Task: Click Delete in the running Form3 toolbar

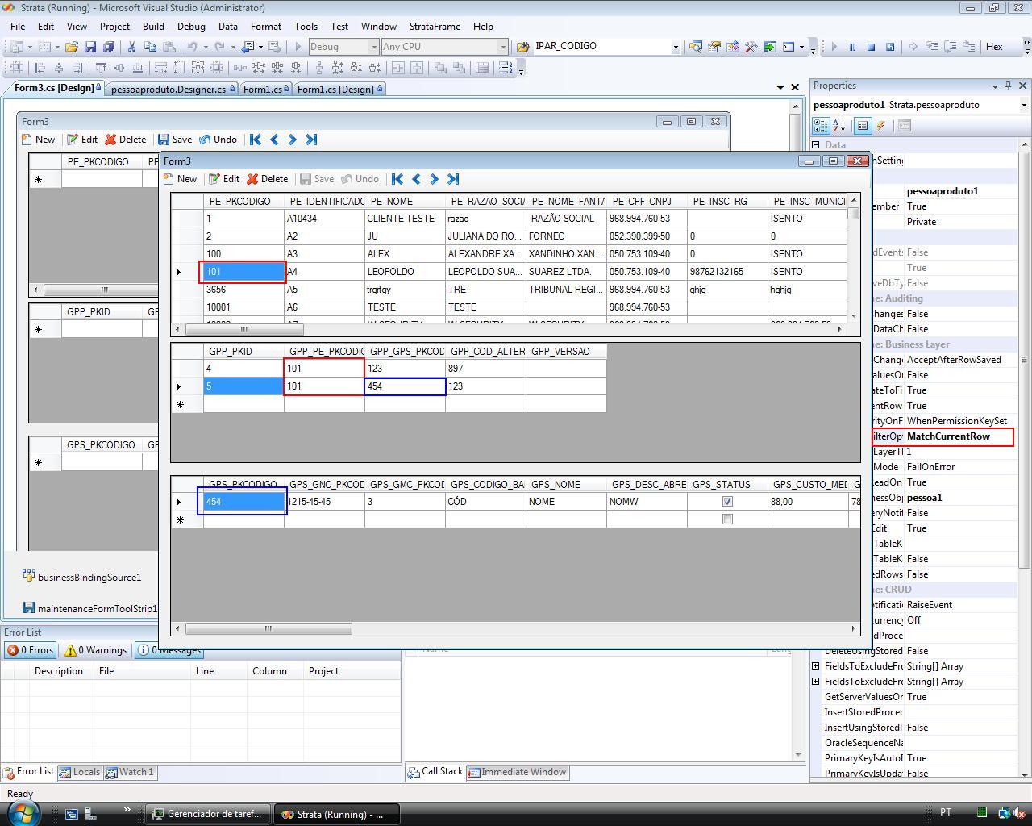Action: pyautogui.click(x=267, y=179)
